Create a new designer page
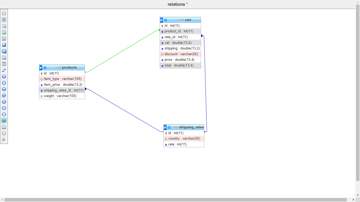Viewport: 360px width, 202px height. pos(4,32)
